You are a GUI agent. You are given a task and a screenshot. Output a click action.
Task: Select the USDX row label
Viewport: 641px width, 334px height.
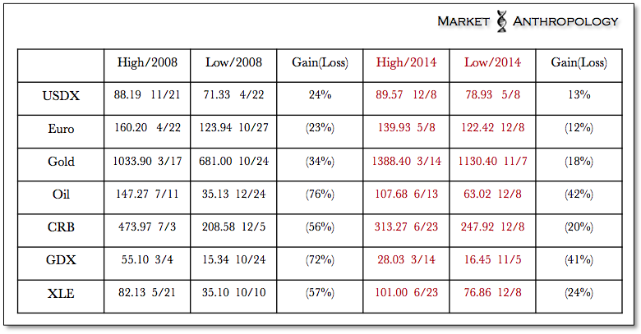(x=60, y=95)
